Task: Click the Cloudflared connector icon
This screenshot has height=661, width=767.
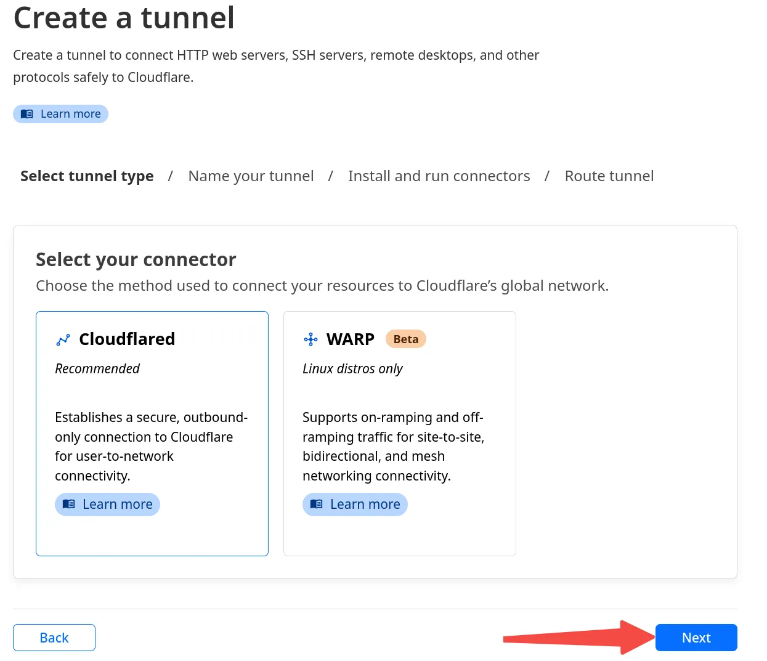Action: tap(63, 340)
